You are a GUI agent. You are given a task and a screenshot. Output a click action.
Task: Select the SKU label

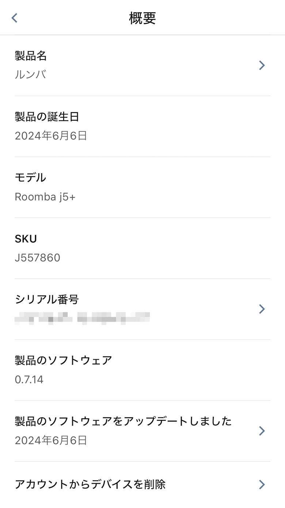click(26, 239)
